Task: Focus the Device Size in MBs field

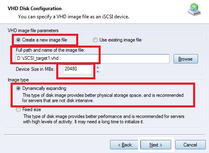Action: 77,69
